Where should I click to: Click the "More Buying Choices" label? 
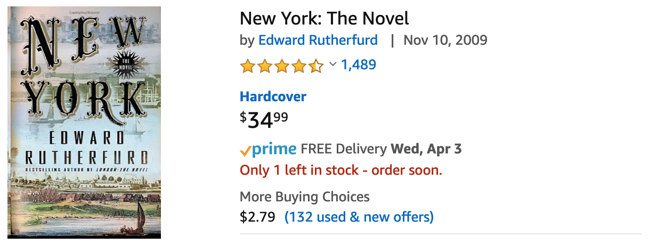pos(304,197)
